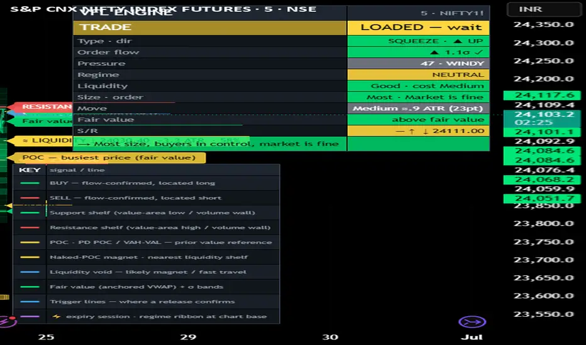Click the lightning bolt in the expiry session row
The width and height of the screenshot is (586, 345).
tap(57, 316)
